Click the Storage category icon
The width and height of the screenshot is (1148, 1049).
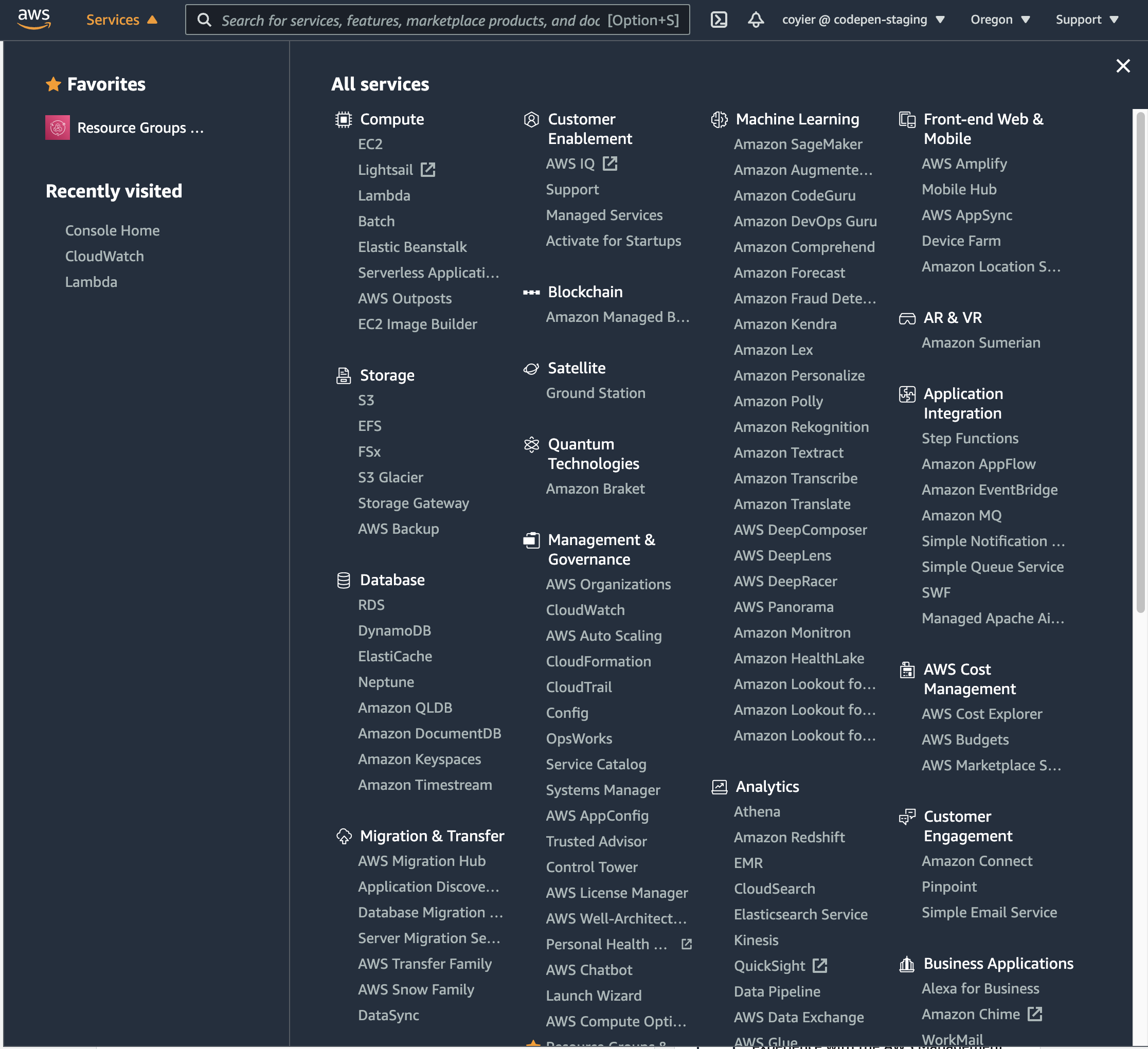click(344, 376)
